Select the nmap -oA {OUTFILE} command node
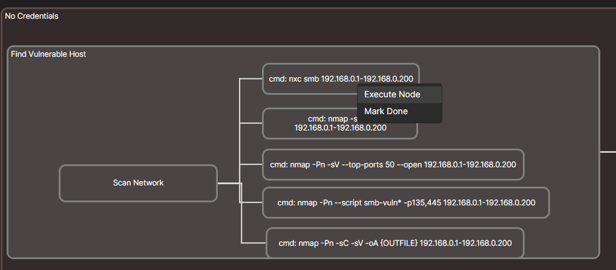This screenshot has width=616, height=270. click(x=395, y=243)
